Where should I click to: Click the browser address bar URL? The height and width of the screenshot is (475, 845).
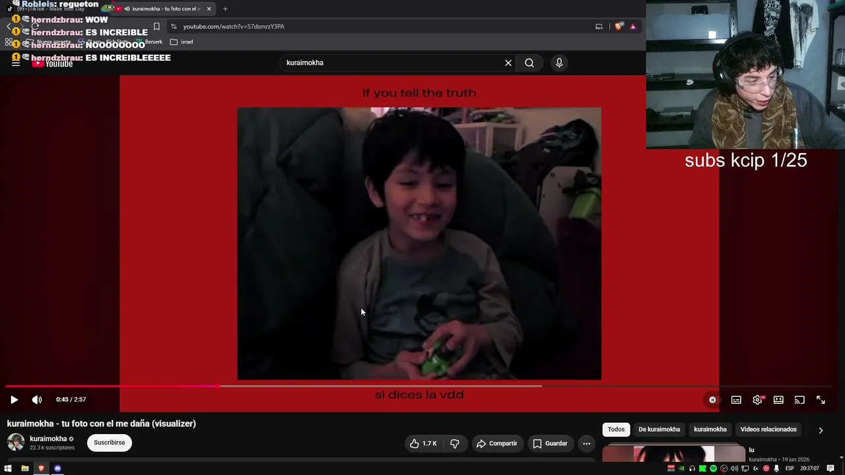point(234,26)
